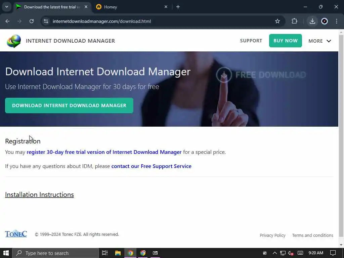Click the Registration heading text

pyautogui.click(x=23, y=141)
